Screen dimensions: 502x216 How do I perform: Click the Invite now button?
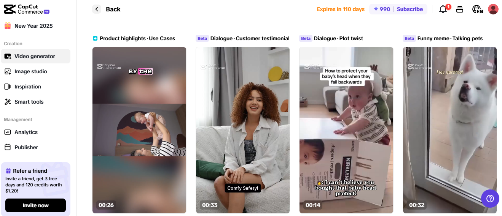click(35, 205)
